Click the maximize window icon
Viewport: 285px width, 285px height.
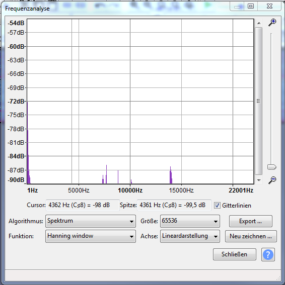point(251,6)
